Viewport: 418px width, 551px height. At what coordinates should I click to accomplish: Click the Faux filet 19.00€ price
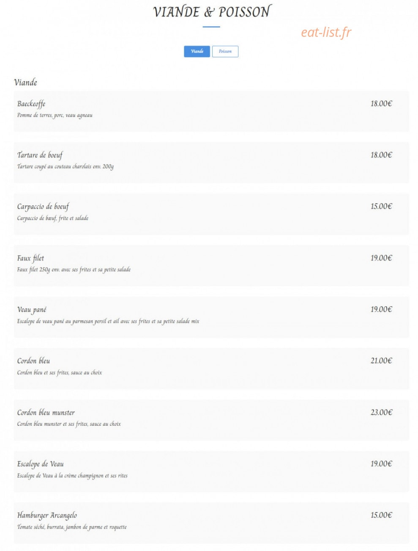click(x=381, y=258)
